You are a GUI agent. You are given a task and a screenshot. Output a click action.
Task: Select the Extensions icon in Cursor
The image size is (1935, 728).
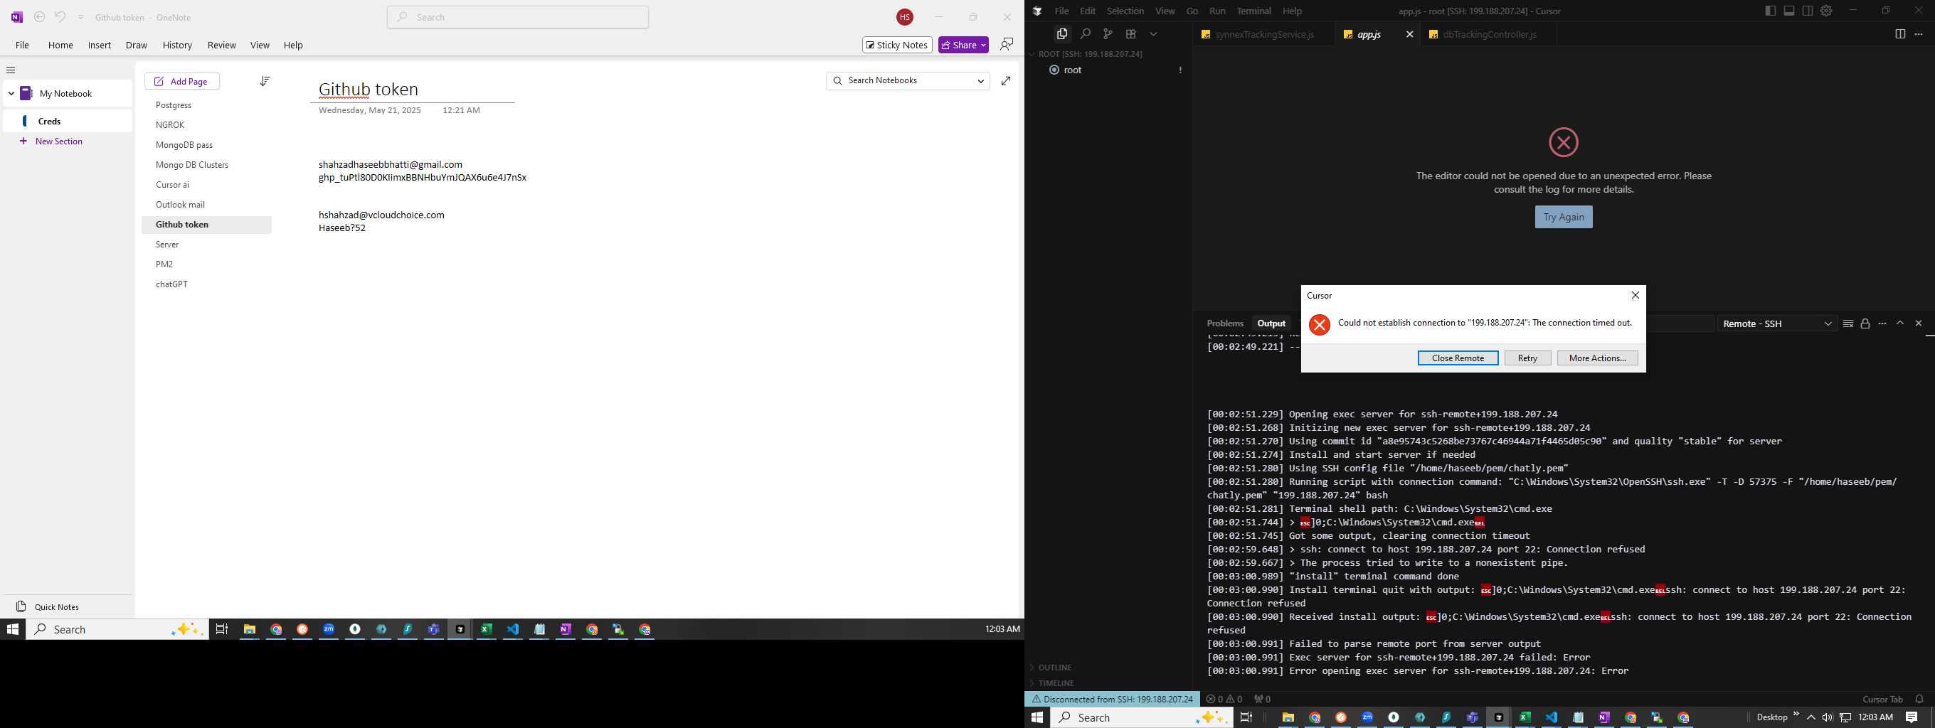coord(1130,34)
